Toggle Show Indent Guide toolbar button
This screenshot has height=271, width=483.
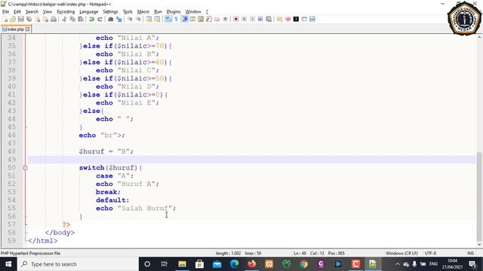pos(185,19)
